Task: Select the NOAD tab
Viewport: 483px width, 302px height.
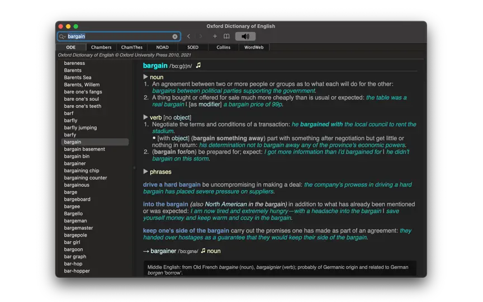Action: pos(162,47)
